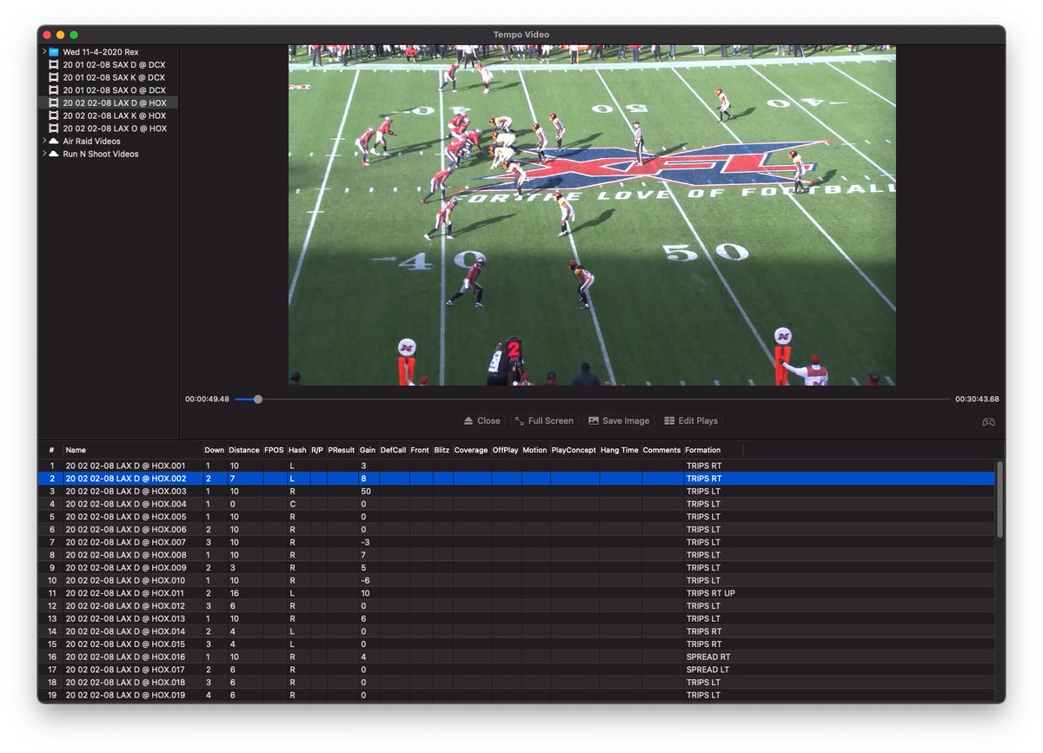This screenshot has width=1043, height=753.
Task: Click the elapsed time 00:00:49.48
Action: tap(207, 400)
